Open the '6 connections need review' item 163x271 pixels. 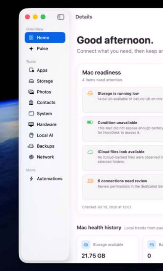pyautogui.click(x=123, y=187)
